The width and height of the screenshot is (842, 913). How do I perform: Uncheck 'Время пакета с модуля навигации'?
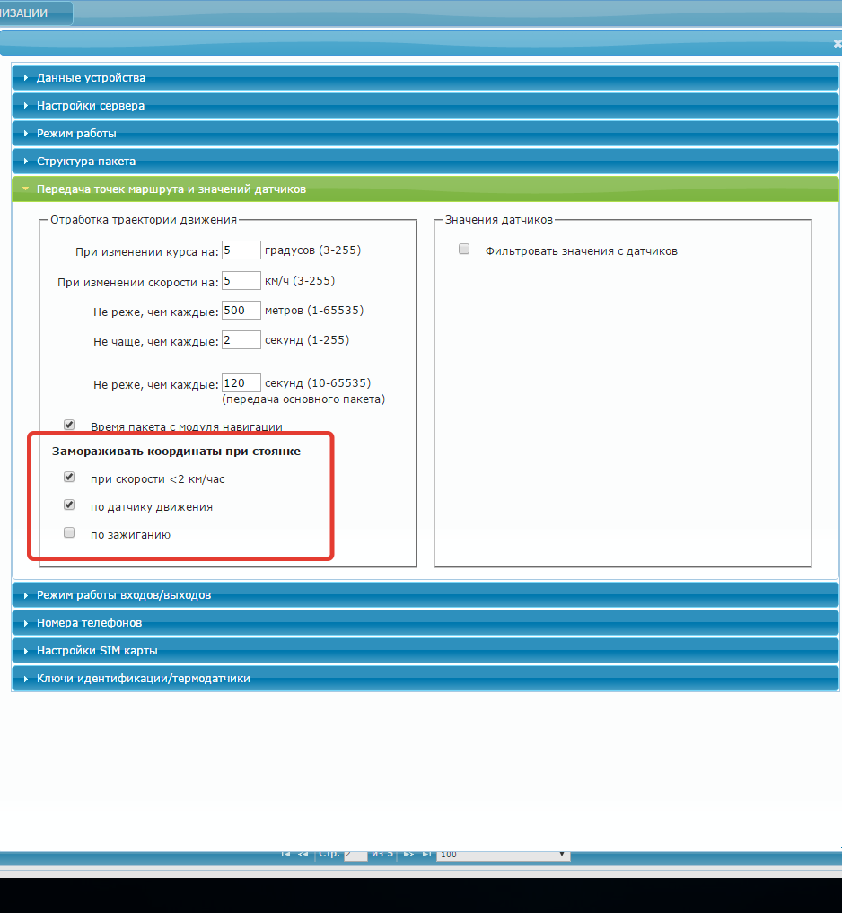(69, 425)
